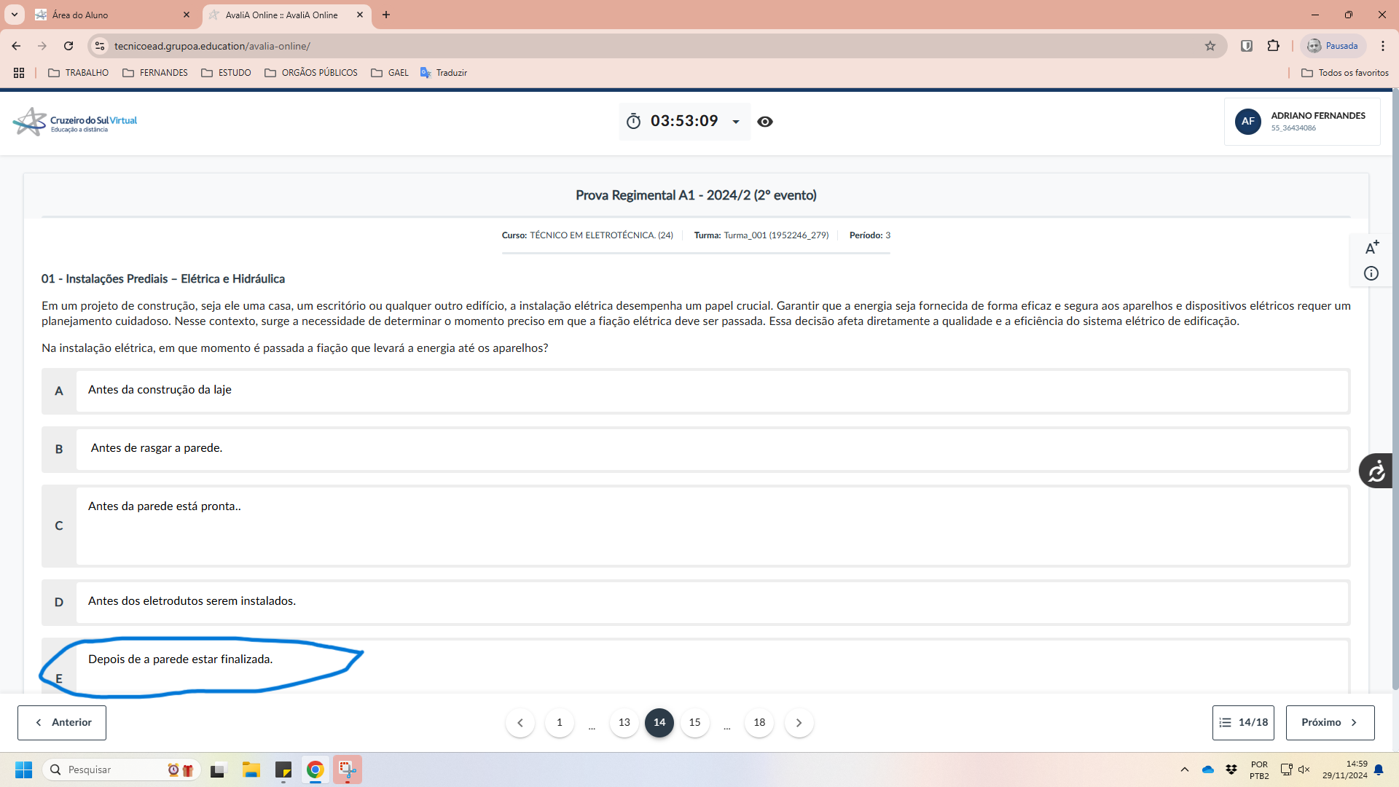This screenshot has height=787, width=1399.
Task: Open the Cruzeiro do Sul Virtual logo
Action: [x=75, y=122]
